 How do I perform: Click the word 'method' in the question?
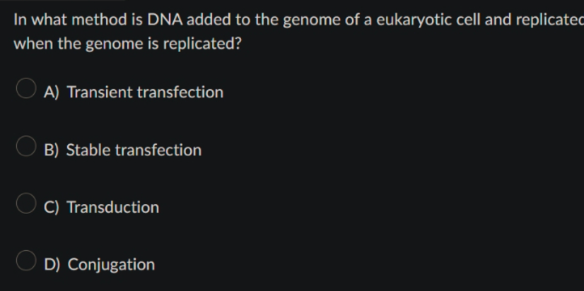pyautogui.click(x=99, y=19)
